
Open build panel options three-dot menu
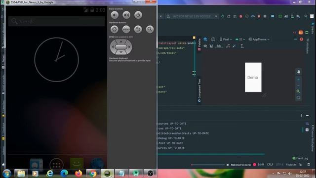(x=301, y=115)
